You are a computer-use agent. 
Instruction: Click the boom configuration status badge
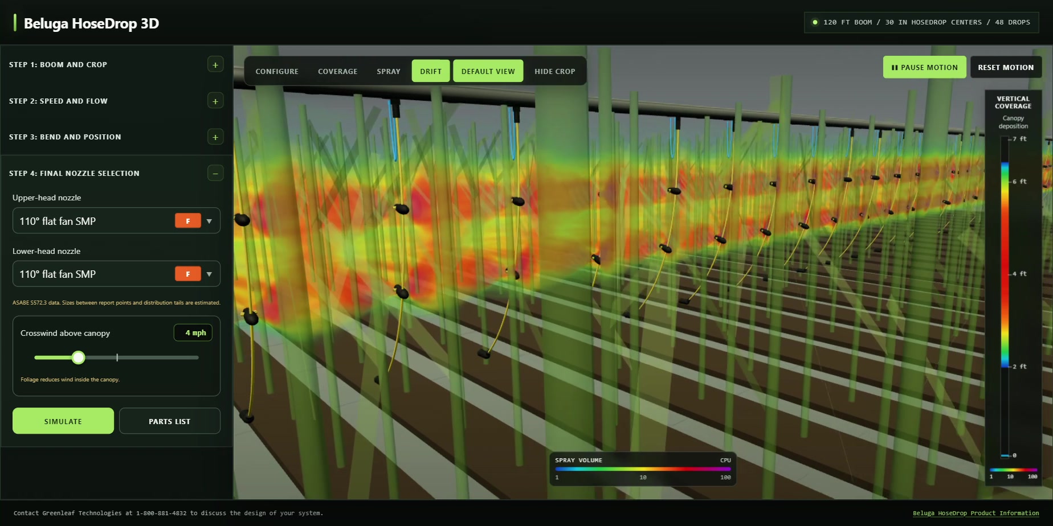(921, 22)
